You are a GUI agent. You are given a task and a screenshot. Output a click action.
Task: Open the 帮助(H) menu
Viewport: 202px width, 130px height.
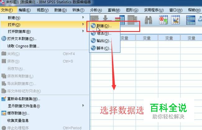click(x=194, y=10)
